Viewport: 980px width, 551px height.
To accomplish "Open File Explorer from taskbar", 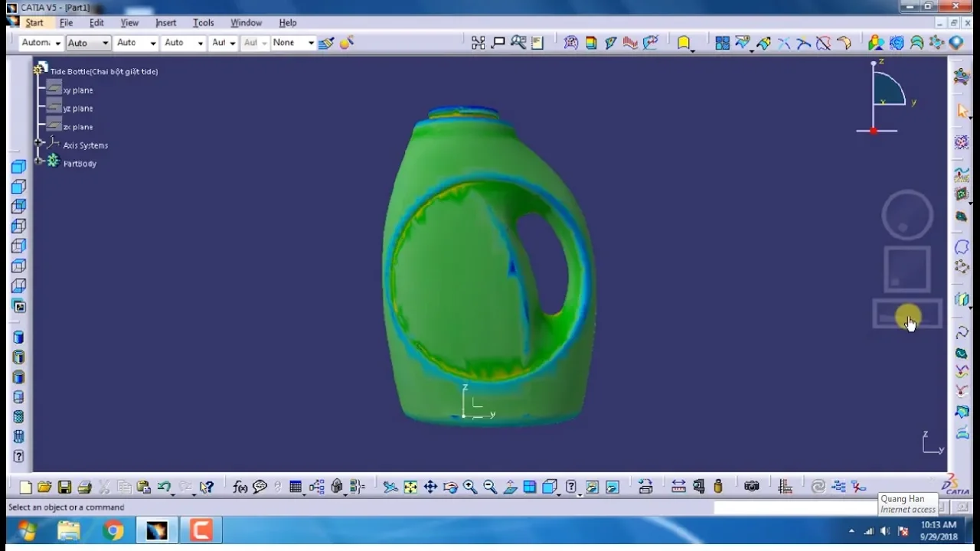I will pyautogui.click(x=69, y=530).
